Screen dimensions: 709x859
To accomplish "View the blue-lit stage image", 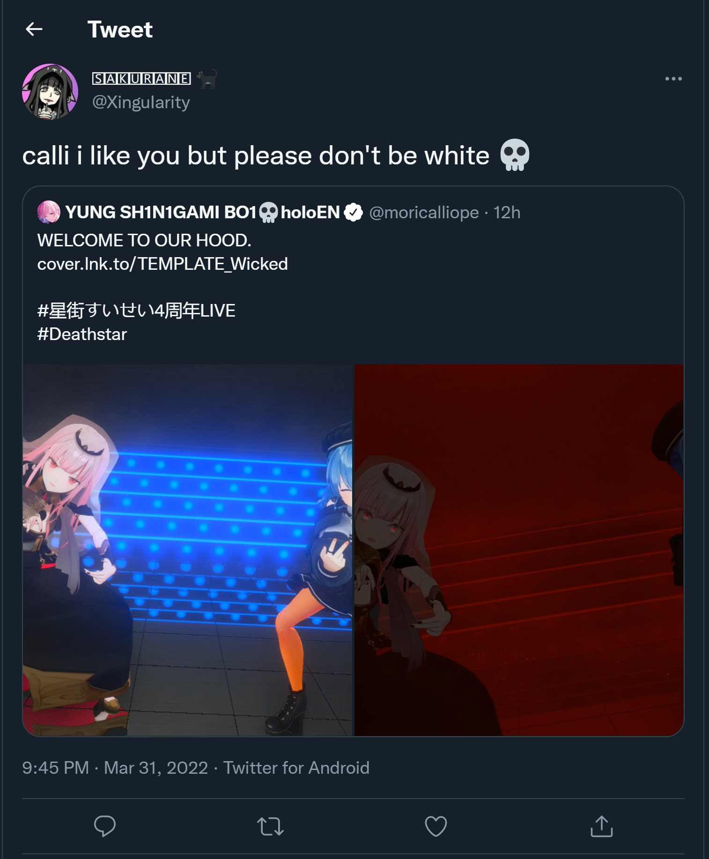I will [187, 550].
